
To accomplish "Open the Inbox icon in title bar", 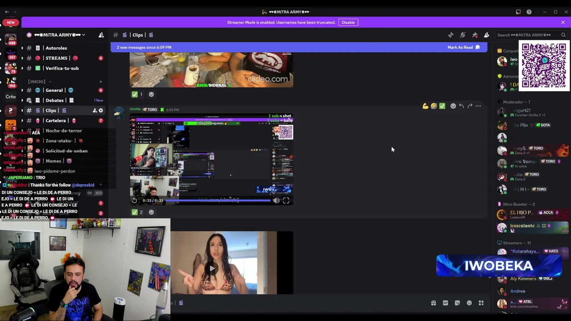I will click(518, 12).
